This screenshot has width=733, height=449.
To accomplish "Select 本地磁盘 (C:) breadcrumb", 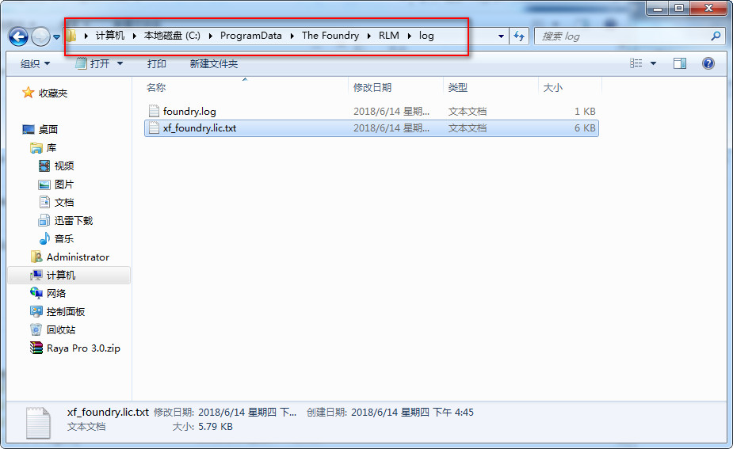I will tap(172, 36).
